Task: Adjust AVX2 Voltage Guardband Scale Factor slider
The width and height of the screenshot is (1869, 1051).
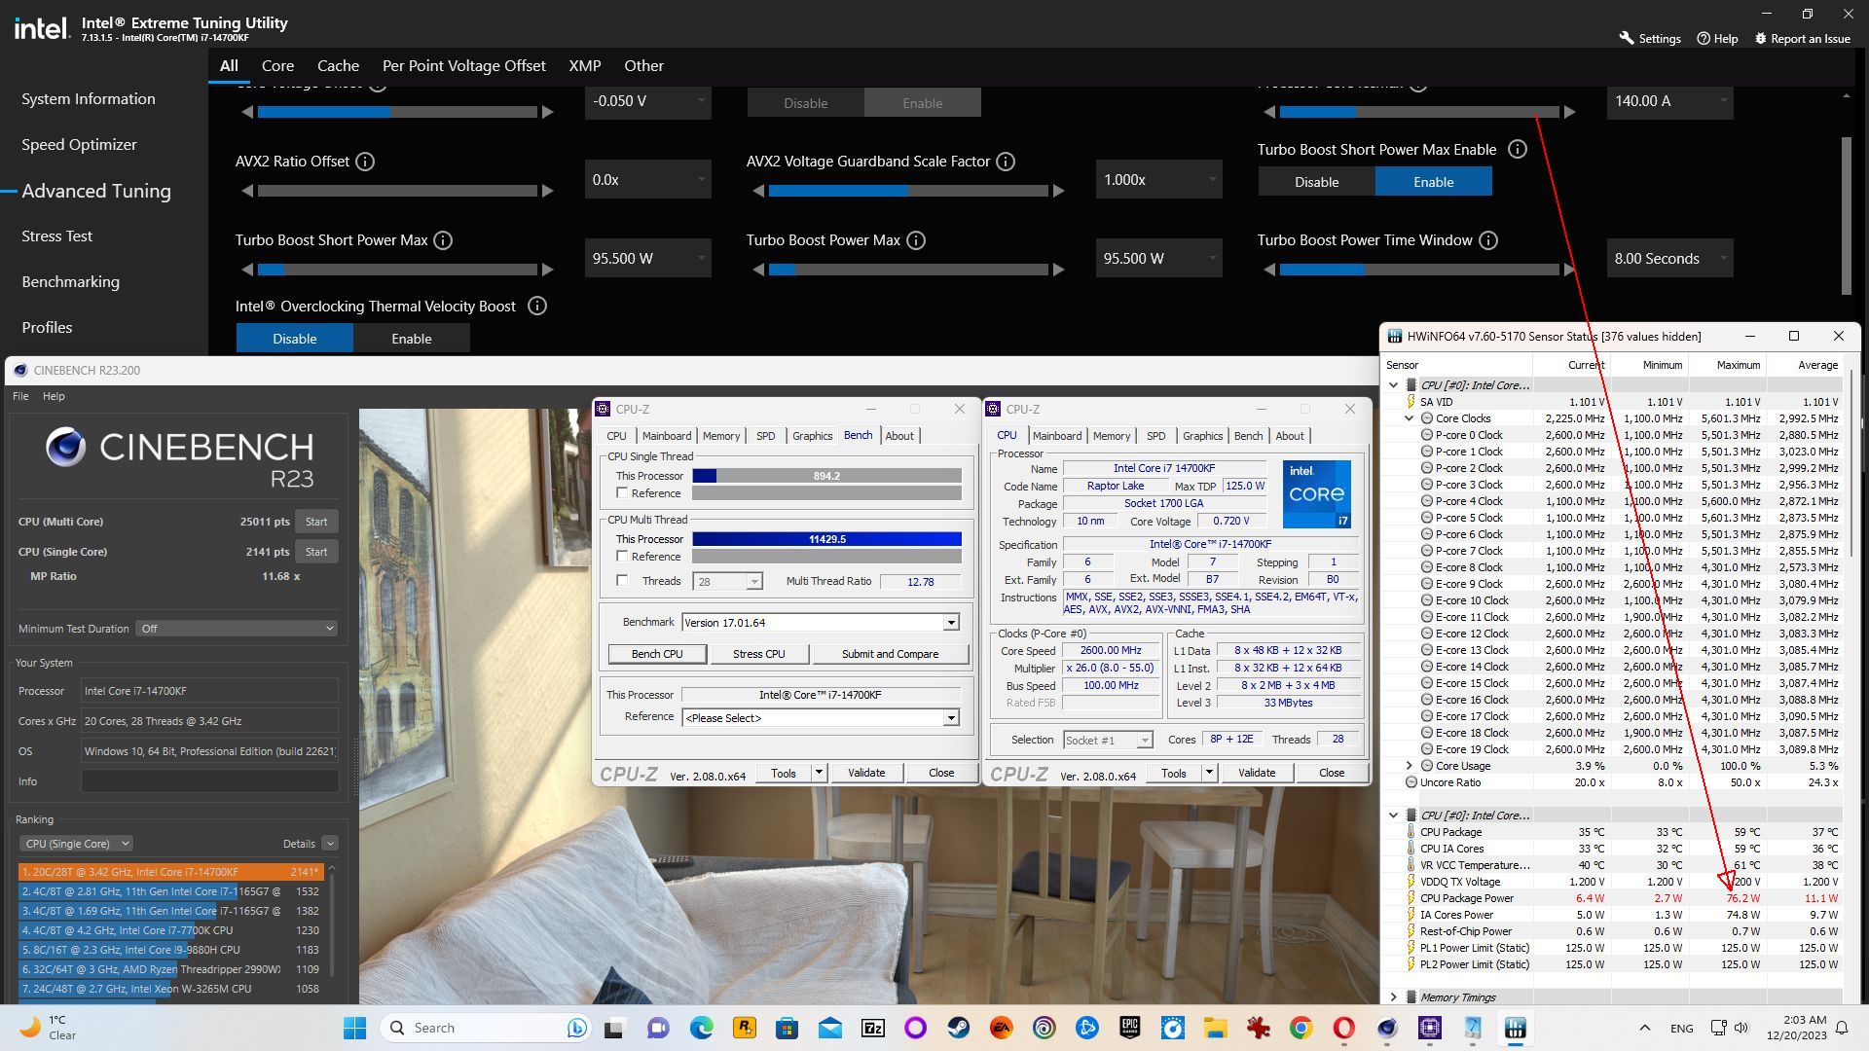Action: (907, 191)
